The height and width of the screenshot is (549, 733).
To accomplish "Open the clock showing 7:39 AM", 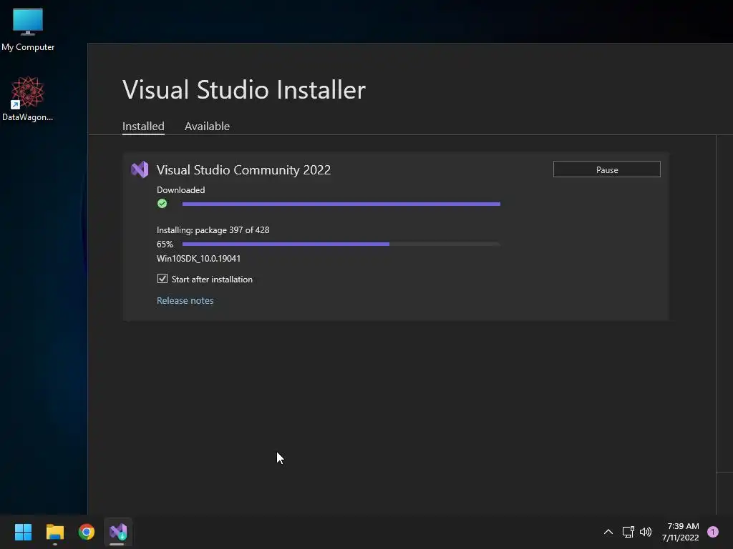I will pos(681,532).
